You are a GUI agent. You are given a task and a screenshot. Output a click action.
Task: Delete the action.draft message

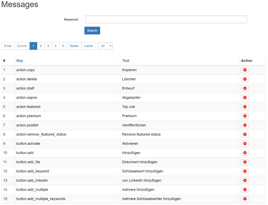point(245,88)
